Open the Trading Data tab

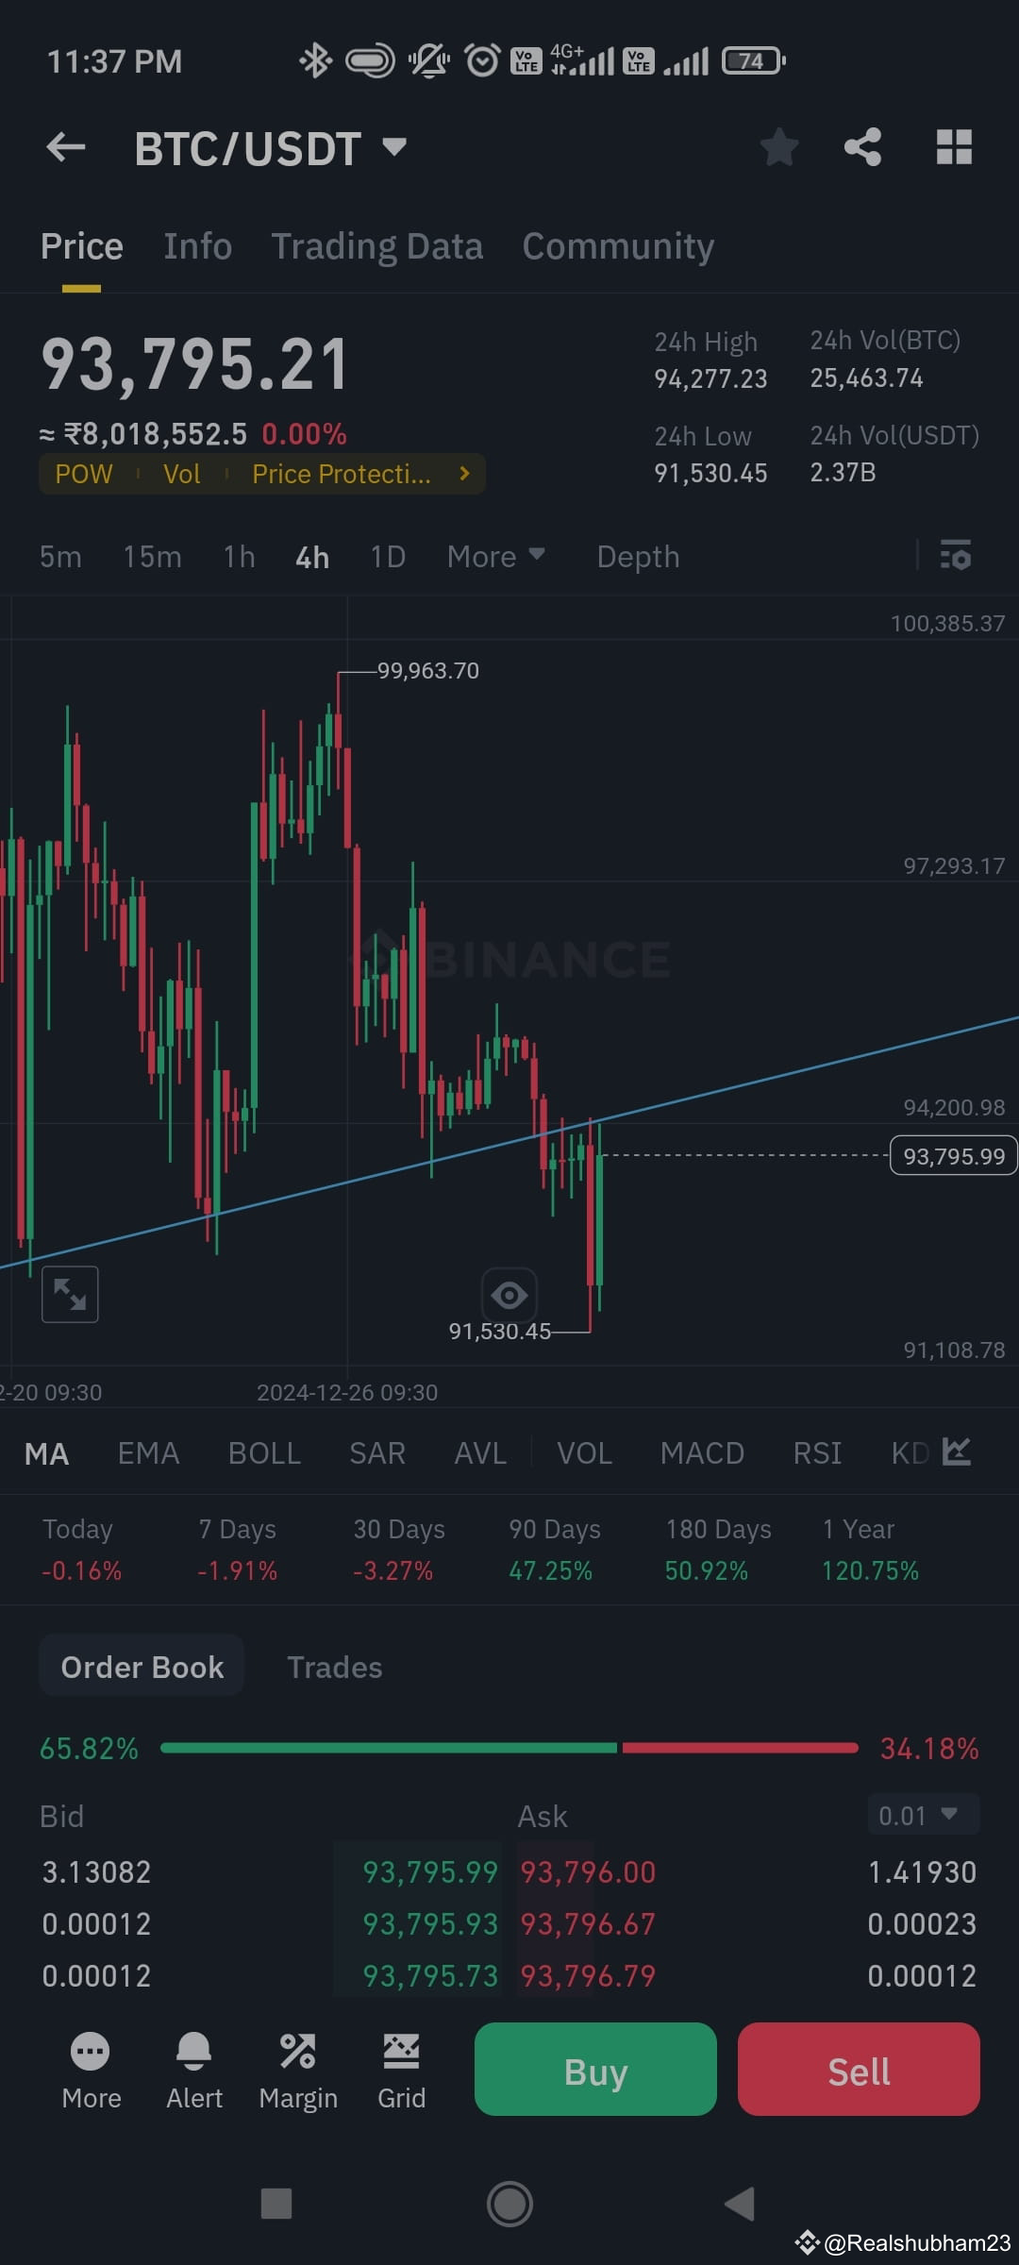click(x=377, y=246)
